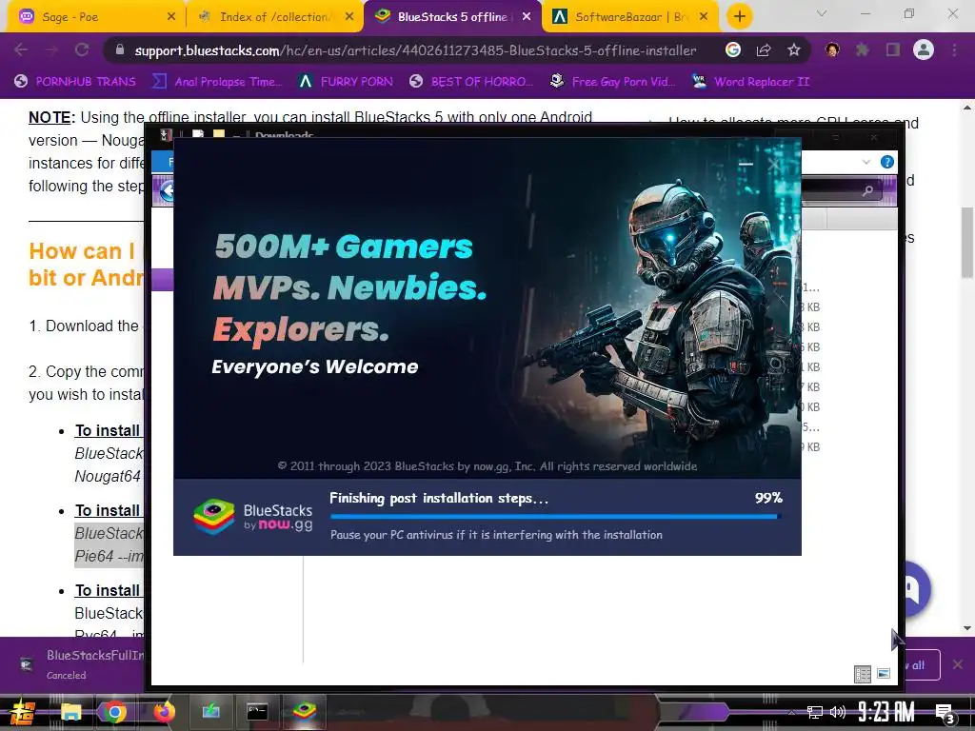Launch Firefox from the taskbar
The image size is (975, 731).
[x=164, y=711]
